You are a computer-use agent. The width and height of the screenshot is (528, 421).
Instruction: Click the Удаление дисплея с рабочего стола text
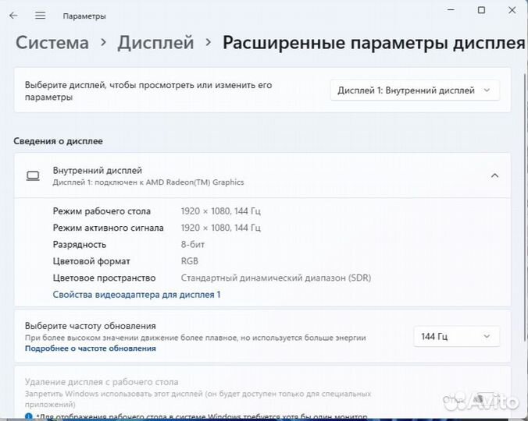pos(102,382)
